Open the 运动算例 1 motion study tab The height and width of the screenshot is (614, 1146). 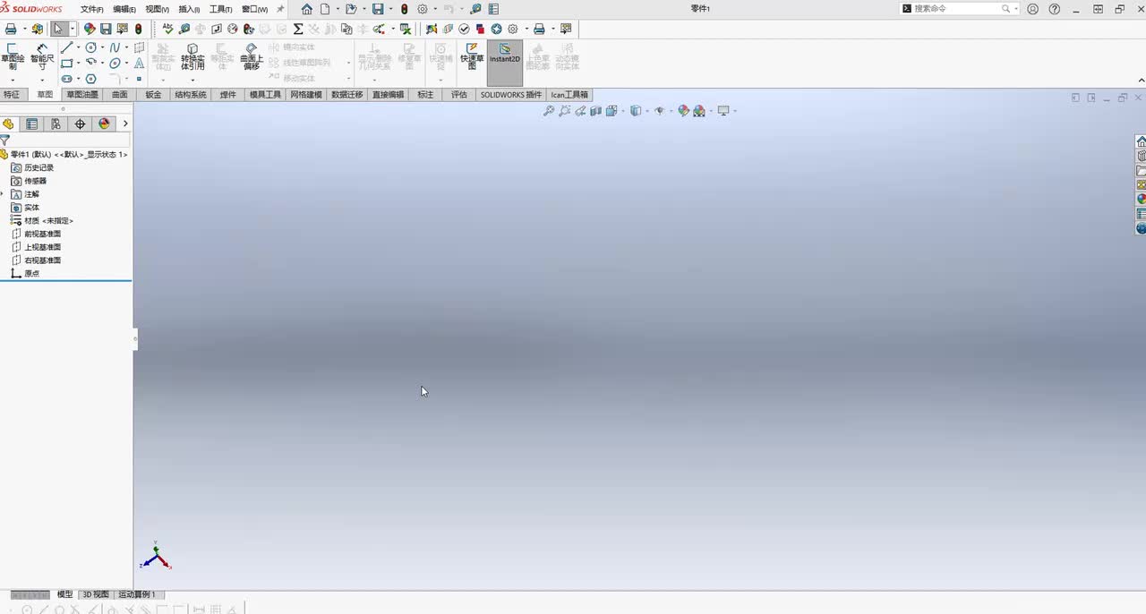click(x=137, y=594)
